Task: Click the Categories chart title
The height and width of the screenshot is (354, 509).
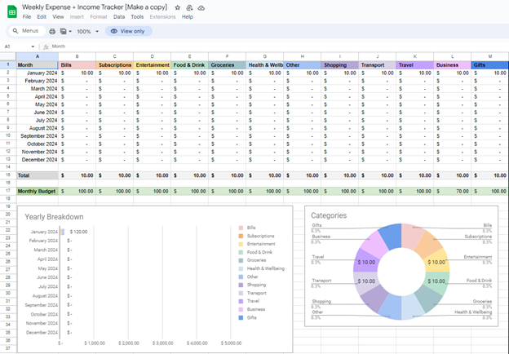Action: coord(329,215)
